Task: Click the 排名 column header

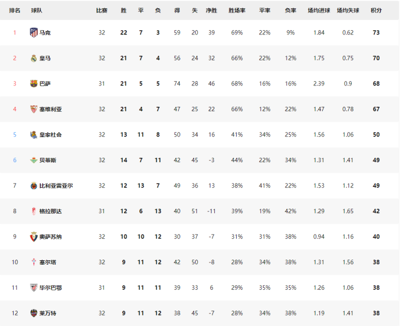Action: click(15, 10)
